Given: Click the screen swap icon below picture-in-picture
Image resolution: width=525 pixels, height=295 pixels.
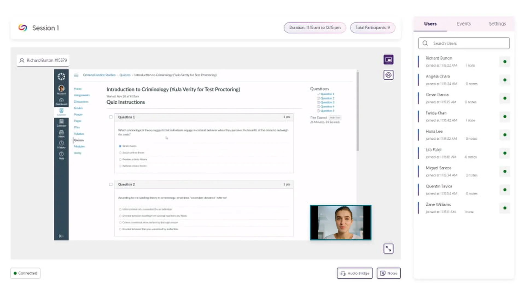Looking at the screenshot, I should pyautogui.click(x=388, y=75).
